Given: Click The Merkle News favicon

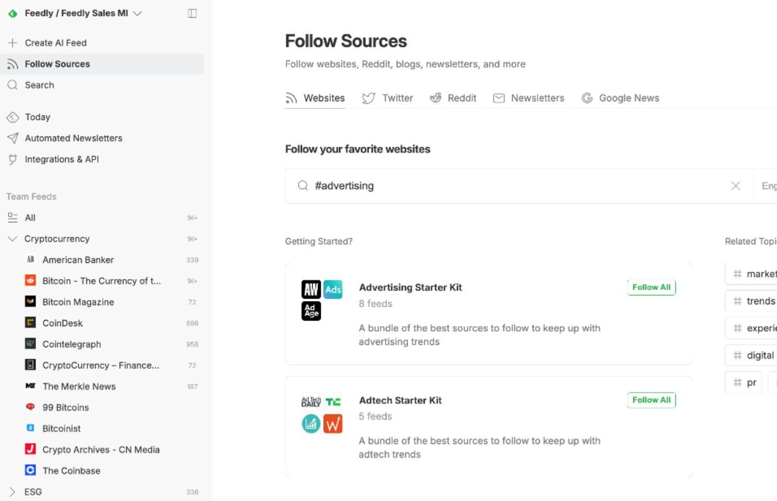Looking at the screenshot, I should (x=30, y=386).
